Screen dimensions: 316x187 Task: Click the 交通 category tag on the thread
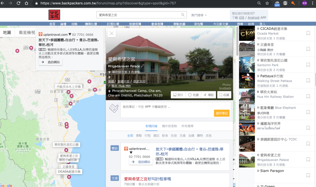point(114,178)
